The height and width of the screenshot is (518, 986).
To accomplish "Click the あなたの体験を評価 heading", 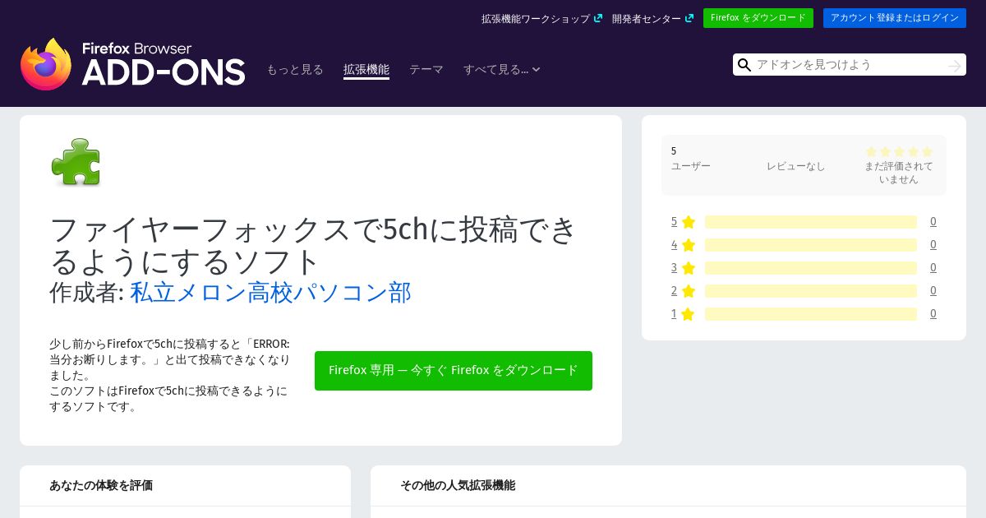I will 101,485.
